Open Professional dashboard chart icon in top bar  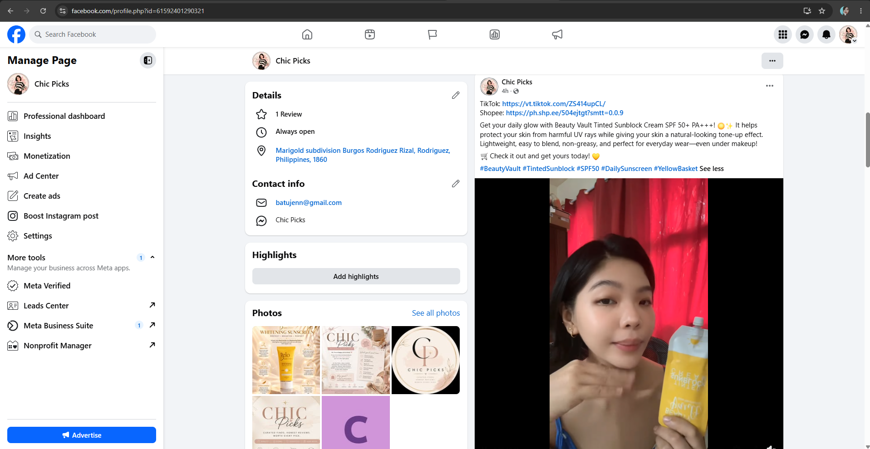coord(495,34)
